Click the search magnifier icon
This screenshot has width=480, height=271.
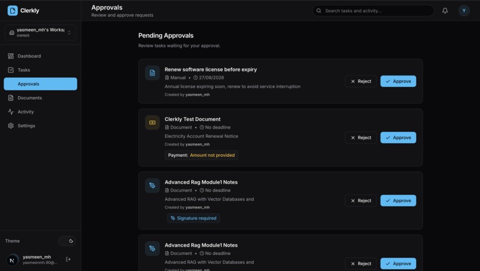(x=319, y=11)
